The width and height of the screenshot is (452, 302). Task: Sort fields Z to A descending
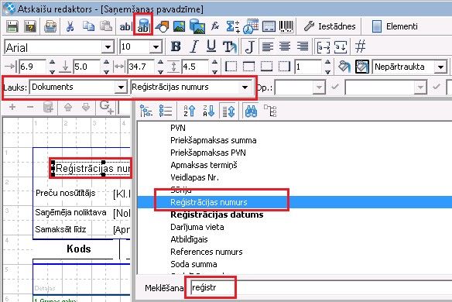pos(209,111)
